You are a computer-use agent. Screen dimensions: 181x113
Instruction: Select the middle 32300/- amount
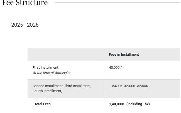(130, 86)
